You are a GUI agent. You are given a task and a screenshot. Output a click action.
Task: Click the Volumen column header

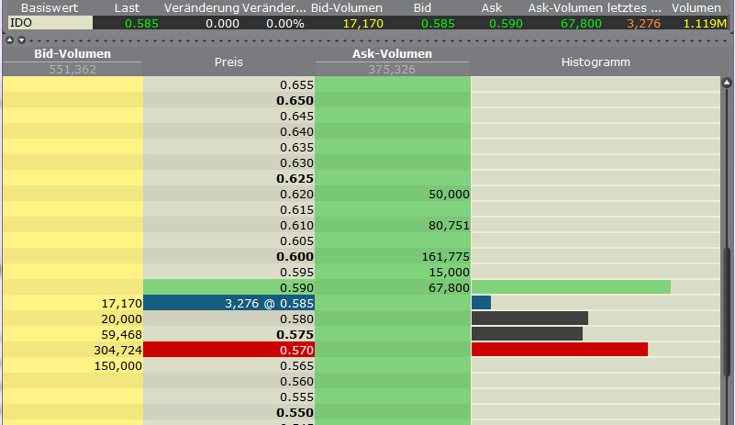point(696,8)
